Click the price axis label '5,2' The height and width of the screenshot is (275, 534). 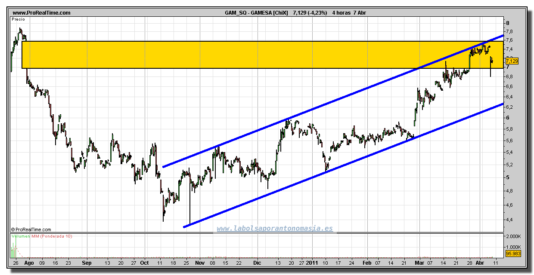(x=509, y=165)
